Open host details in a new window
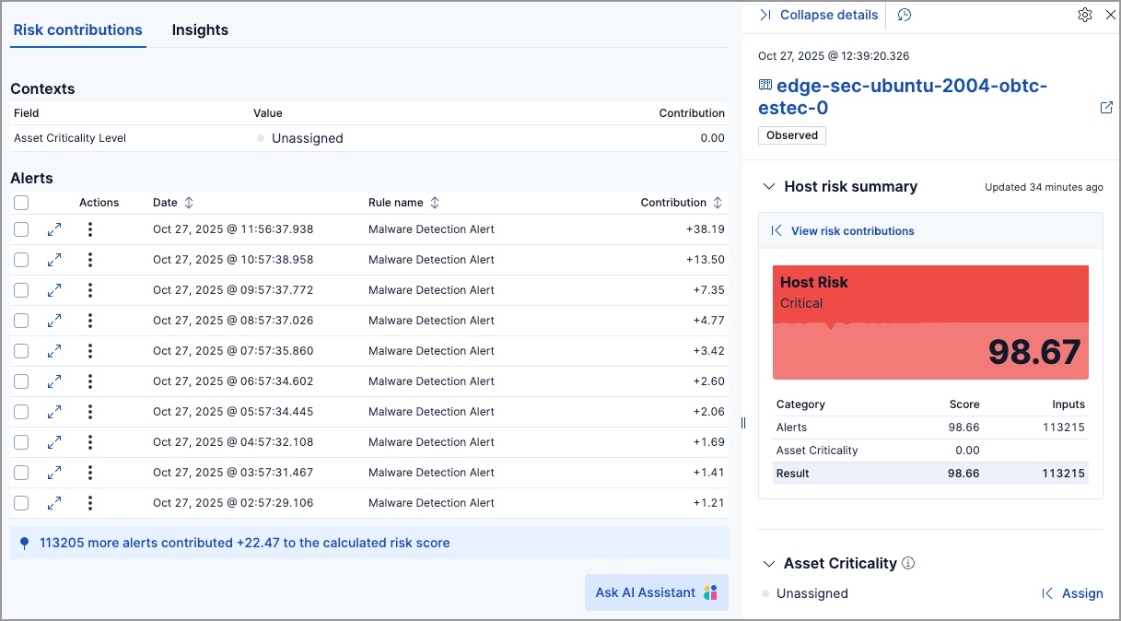Image resolution: width=1121 pixels, height=621 pixels. [1106, 108]
